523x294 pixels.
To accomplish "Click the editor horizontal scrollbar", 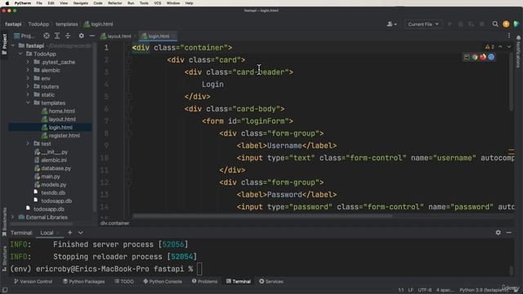I will 262,216.
